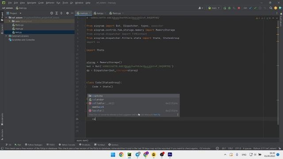Toggle the Commit tool window side tab
The image size is (283, 159).
[2, 29]
